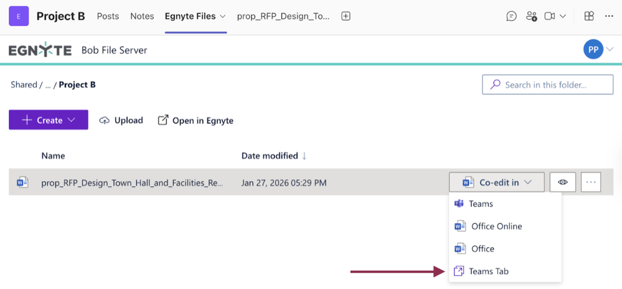The width and height of the screenshot is (622, 289).
Task: Start a meeting with the video camera icon
Action: tap(549, 16)
